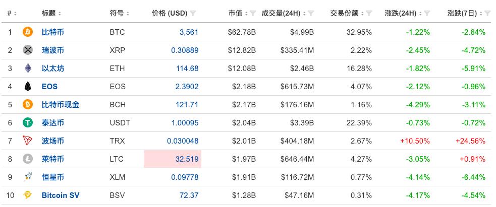Image resolution: width=496 pixels, height=207 pixels.
Task: Click the Bitcoin (比特币) coin icon
Action: (x=28, y=32)
